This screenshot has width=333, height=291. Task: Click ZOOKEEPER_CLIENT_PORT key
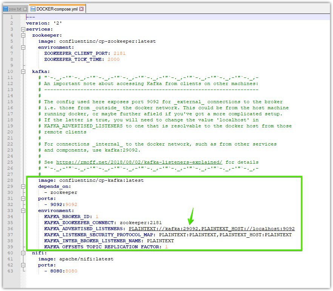(77, 54)
